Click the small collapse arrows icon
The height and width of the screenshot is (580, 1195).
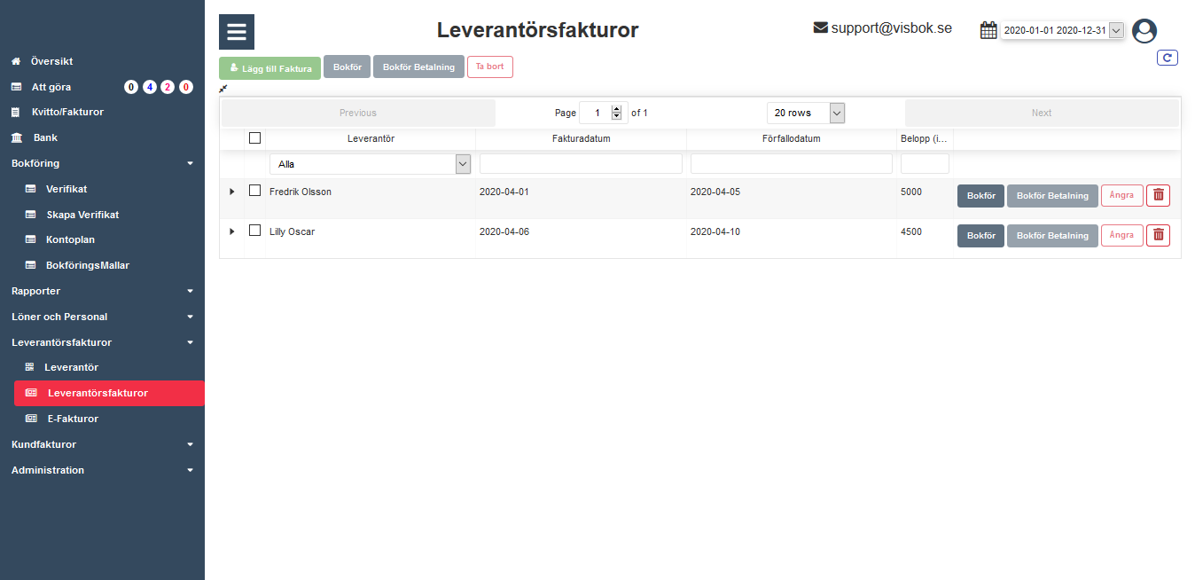click(223, 89)
